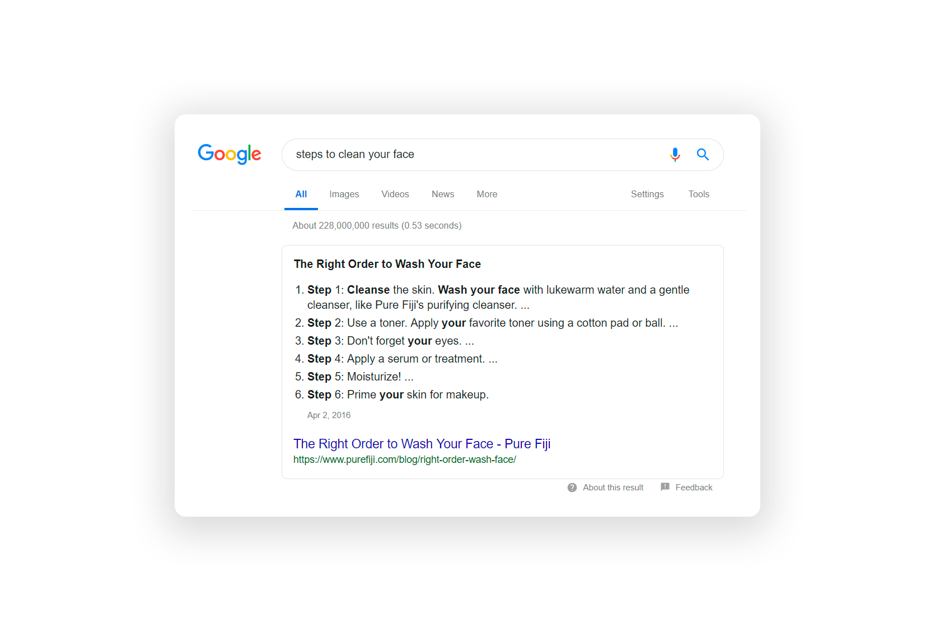
Task: Open the featured snippet title link
Action: pos(387,263)
